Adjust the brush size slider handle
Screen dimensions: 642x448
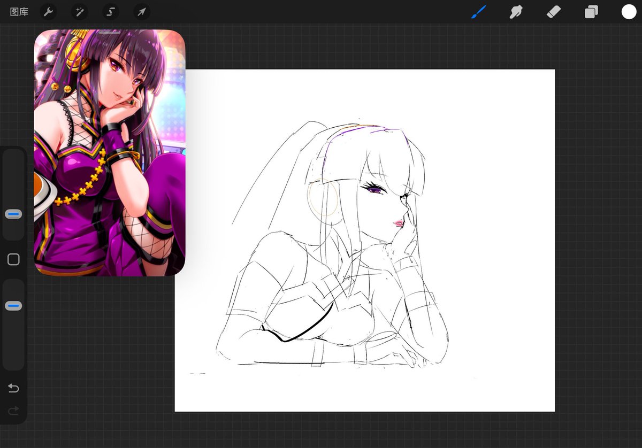(13, 214)
